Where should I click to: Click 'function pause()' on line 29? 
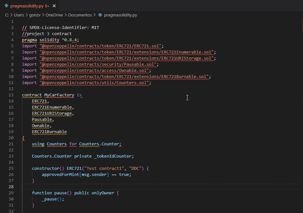coord(52,193)
